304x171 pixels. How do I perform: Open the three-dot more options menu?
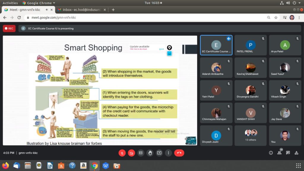168,153
